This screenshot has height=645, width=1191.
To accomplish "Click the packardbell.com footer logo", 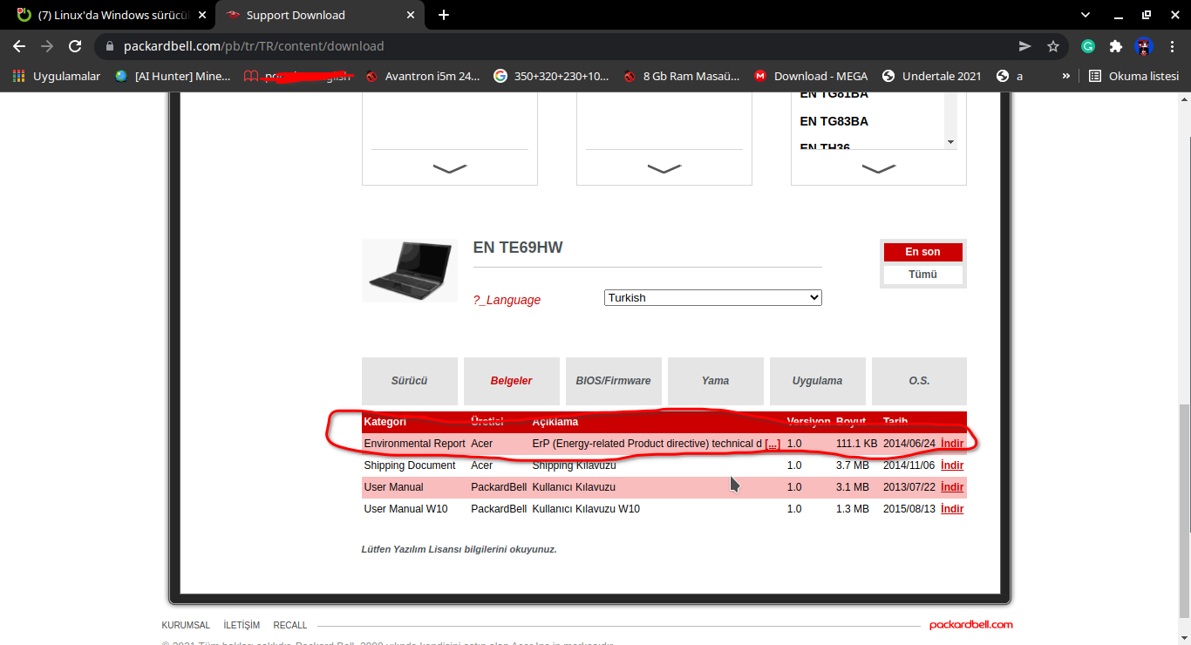I will tap(971, 625).
